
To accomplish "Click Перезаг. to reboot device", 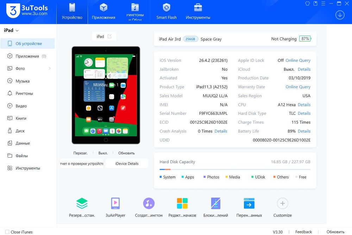I will 80,153.
